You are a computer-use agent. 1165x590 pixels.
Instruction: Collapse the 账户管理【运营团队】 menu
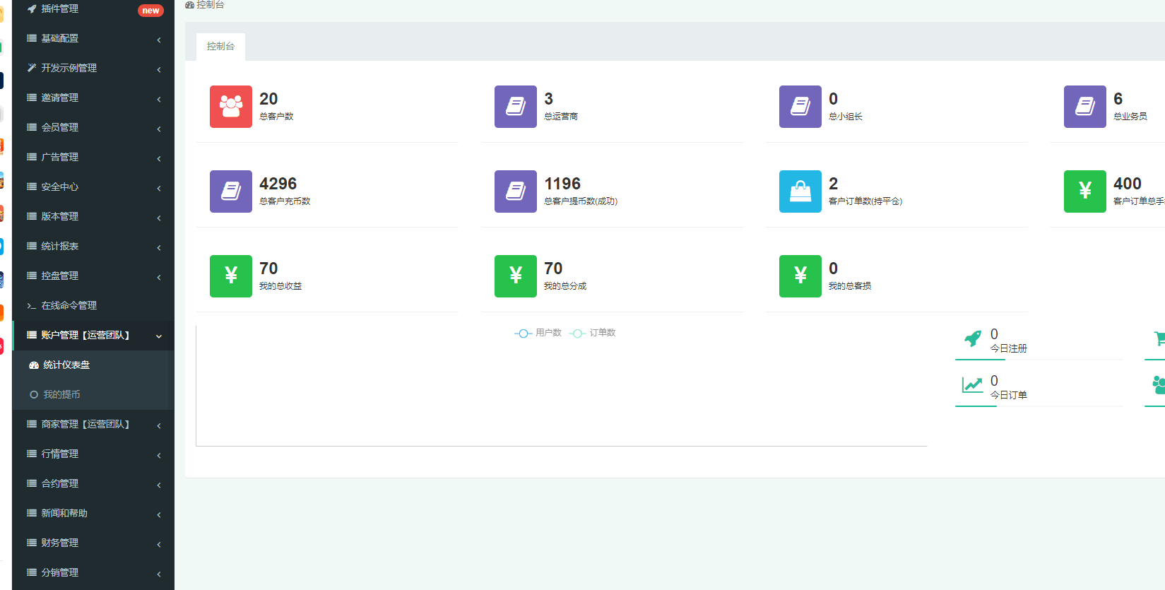click(x=93, y=336)
